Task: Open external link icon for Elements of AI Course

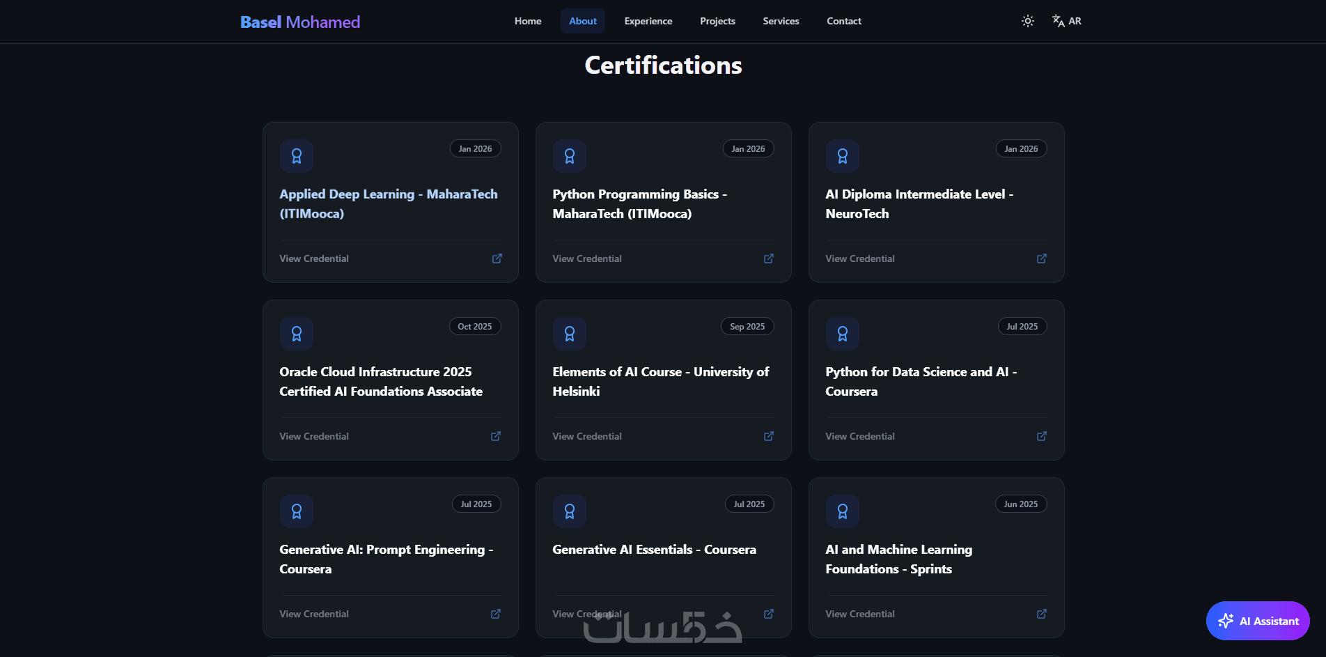Action: (769, 436)
